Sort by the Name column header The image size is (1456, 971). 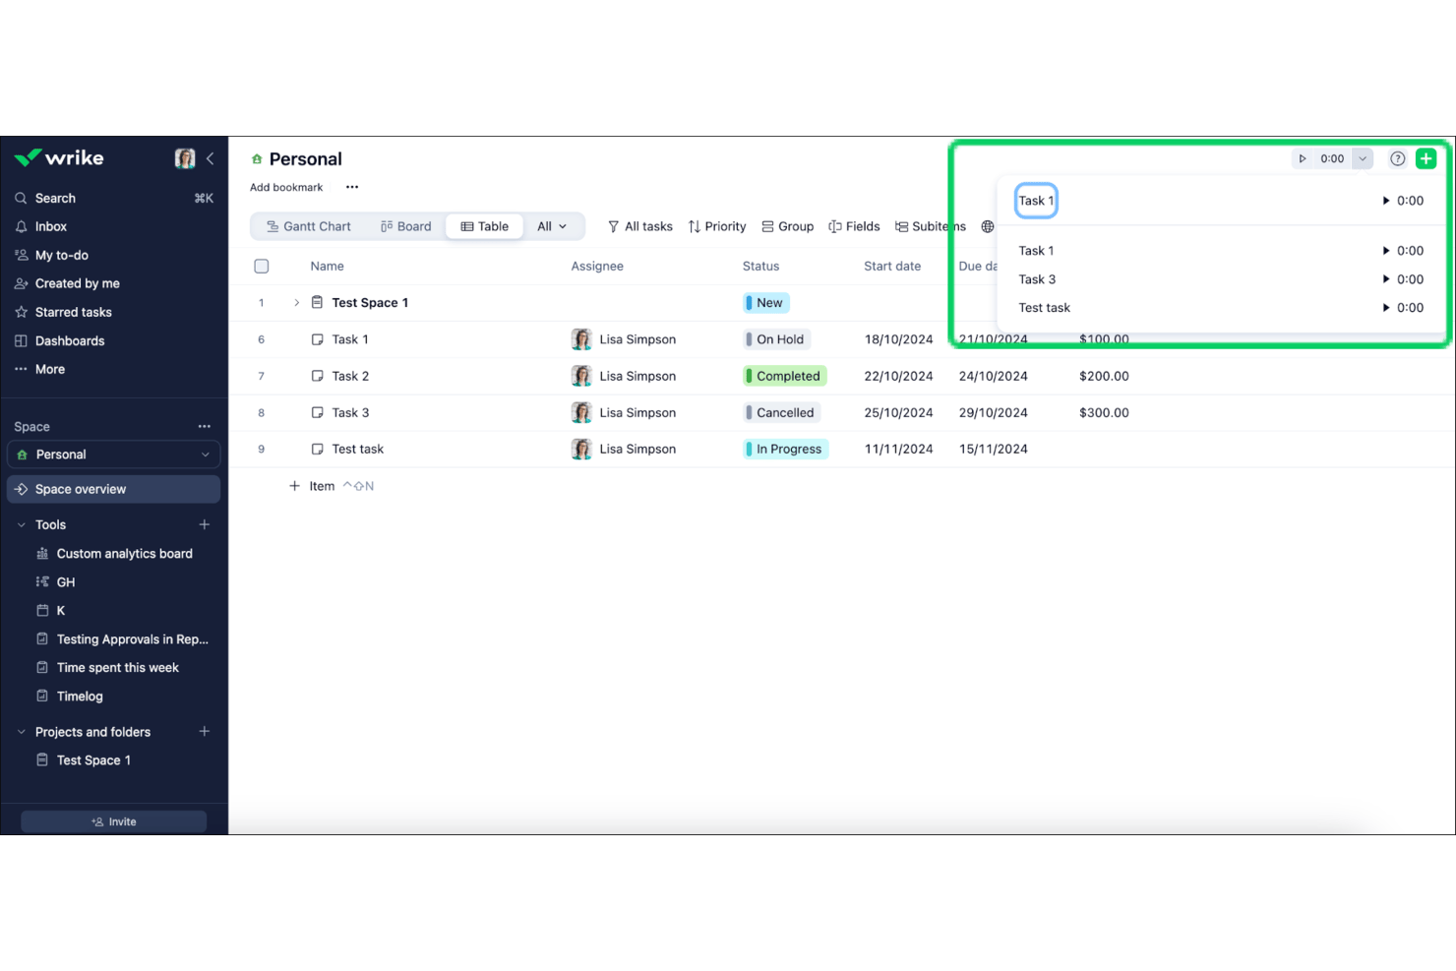[328, 267]
